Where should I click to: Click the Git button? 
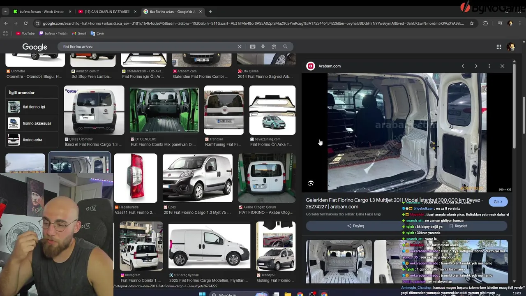(498, 202)
